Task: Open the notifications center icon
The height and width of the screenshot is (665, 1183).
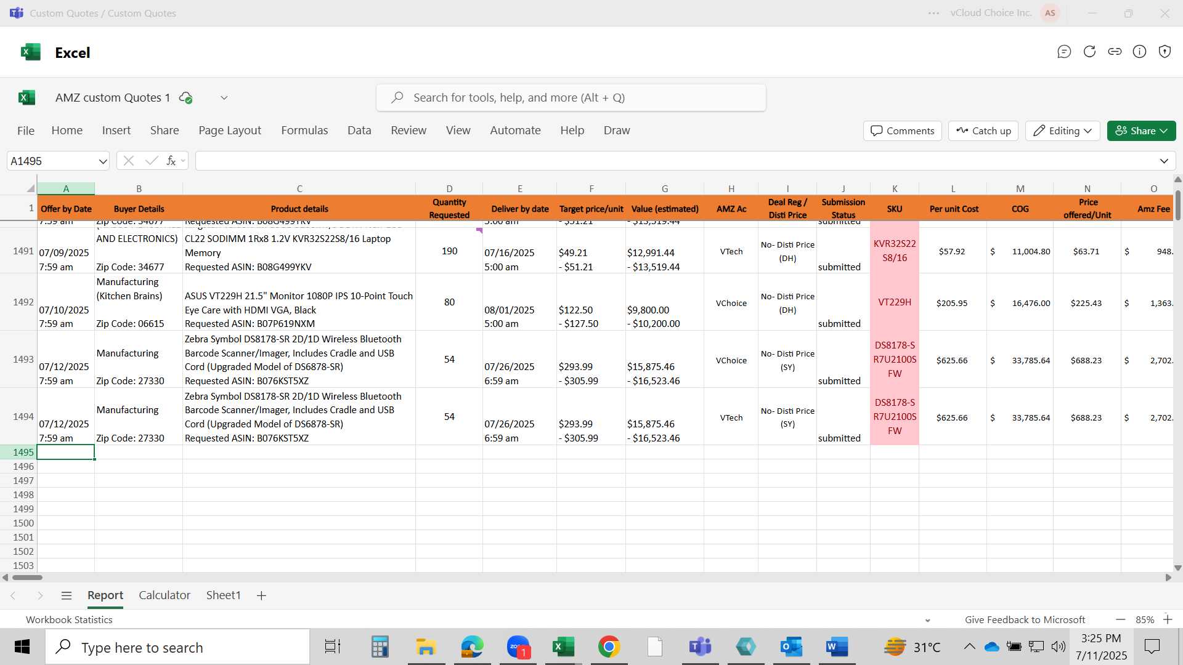Action: pos(1152,647)
